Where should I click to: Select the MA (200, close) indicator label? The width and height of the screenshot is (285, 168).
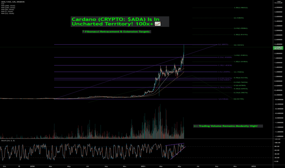pos(8,5)
